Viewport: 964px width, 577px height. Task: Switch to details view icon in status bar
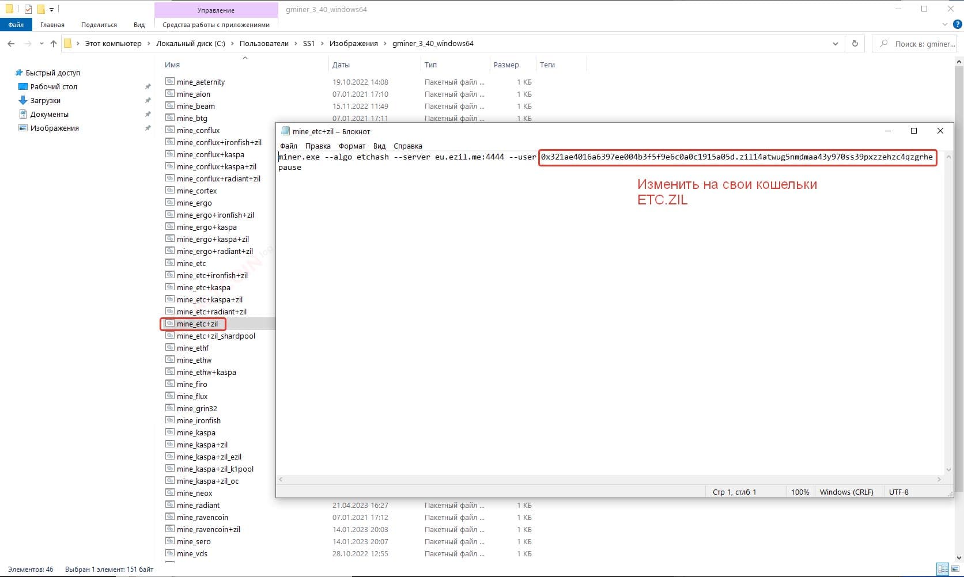943,569
